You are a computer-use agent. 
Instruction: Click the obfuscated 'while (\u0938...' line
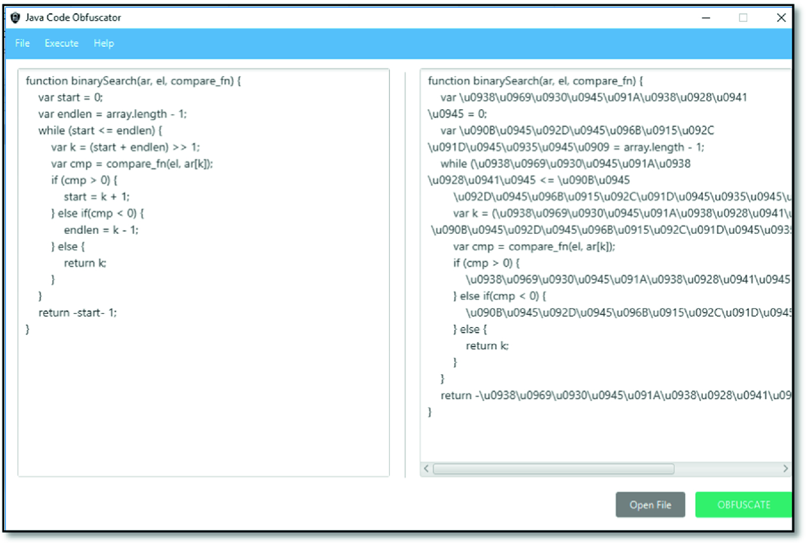click(x=566, y=164)
